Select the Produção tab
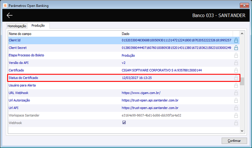This screenshot has height=148, width=252. click(x=38, y=26)
